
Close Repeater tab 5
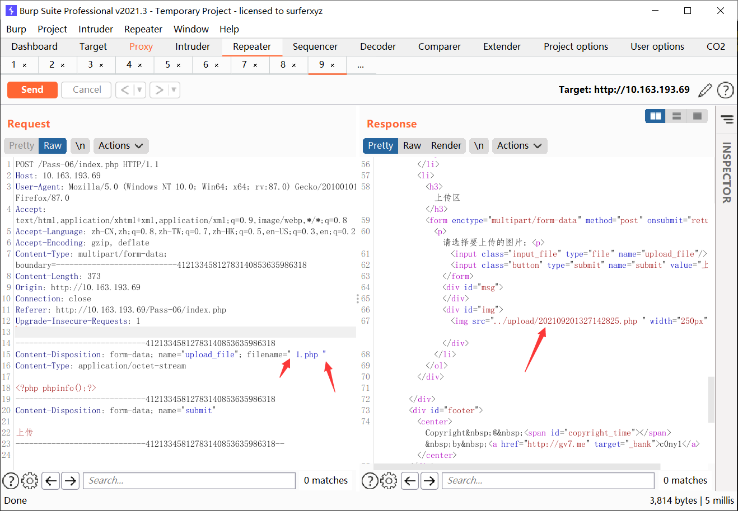click(x=179, y=65)
